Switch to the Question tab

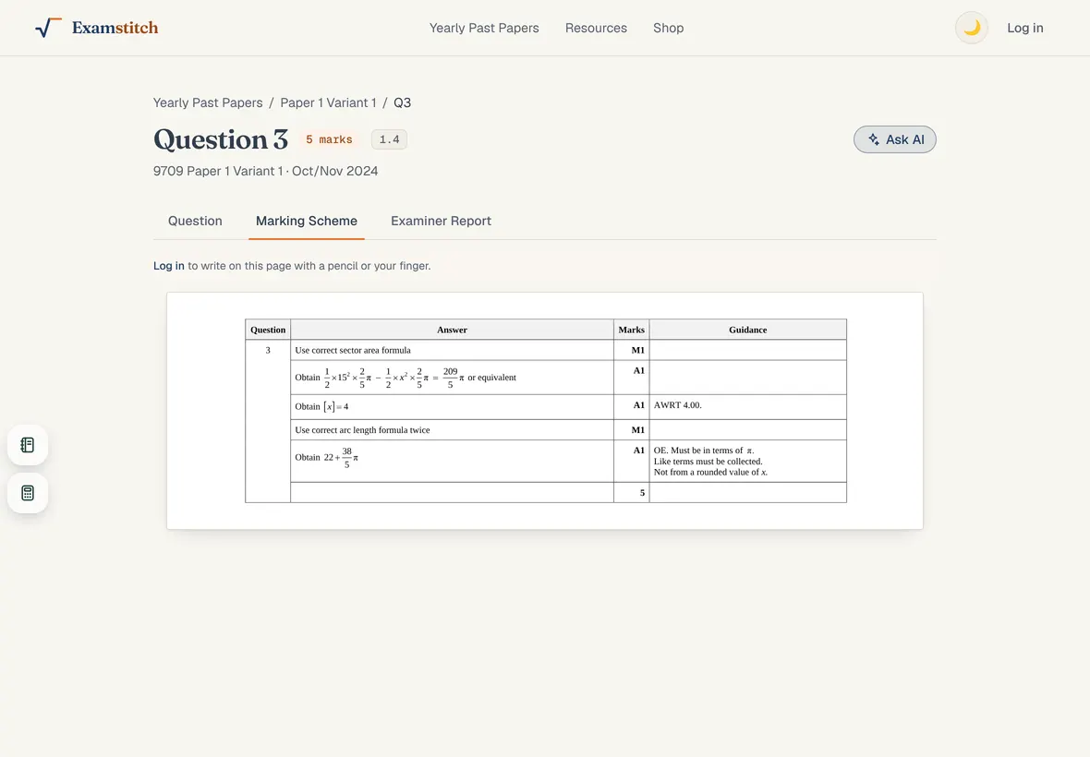click(x=195, y=221)
